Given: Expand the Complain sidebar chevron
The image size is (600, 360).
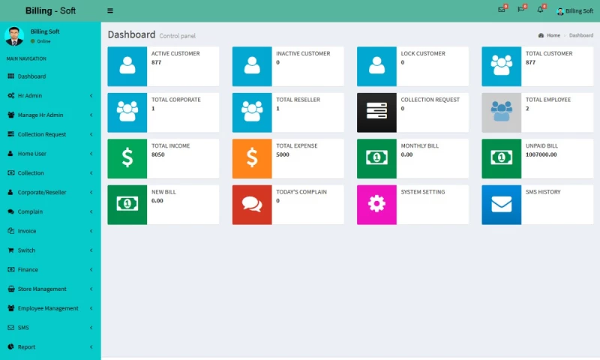Looking at the screenshot, I should coord(91,211).
